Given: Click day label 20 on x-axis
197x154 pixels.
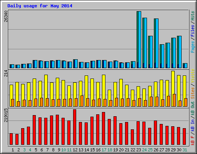Looking at the screenshot, I should point(121,150).
